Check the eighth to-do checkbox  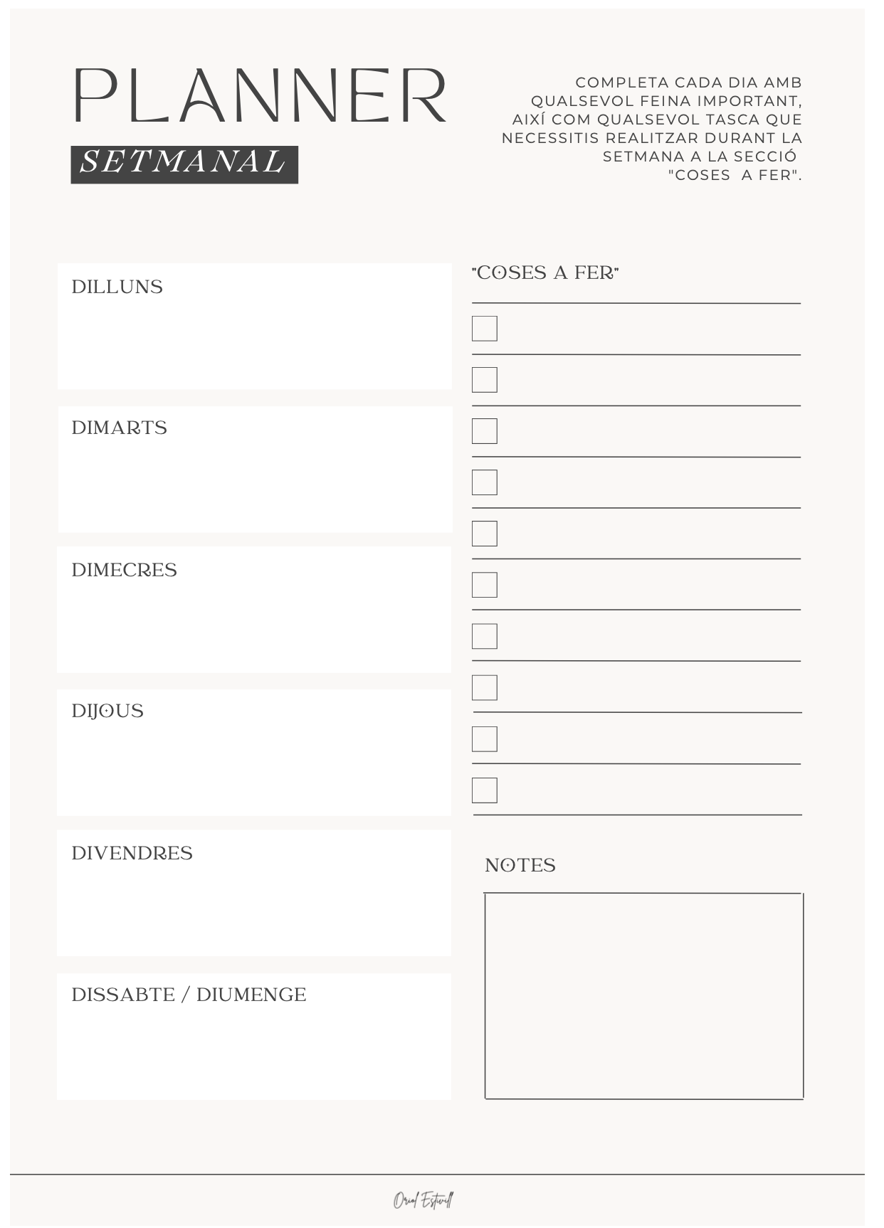484,688
